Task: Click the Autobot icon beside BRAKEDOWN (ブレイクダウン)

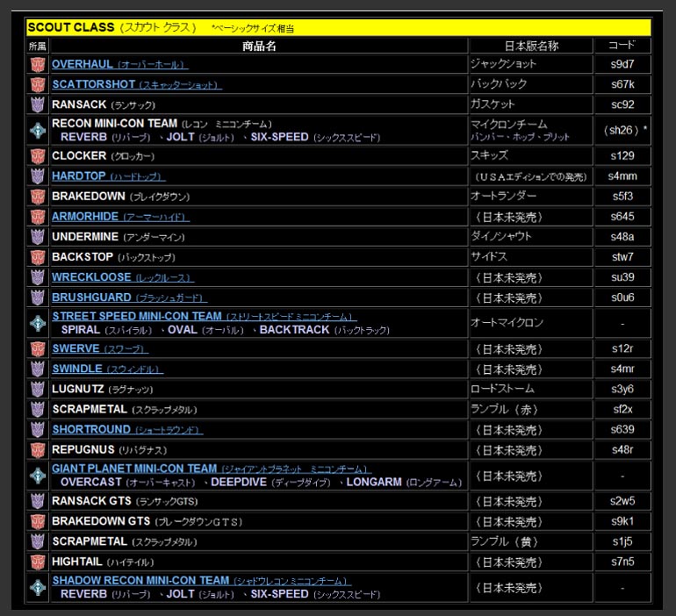Action: 38,197
